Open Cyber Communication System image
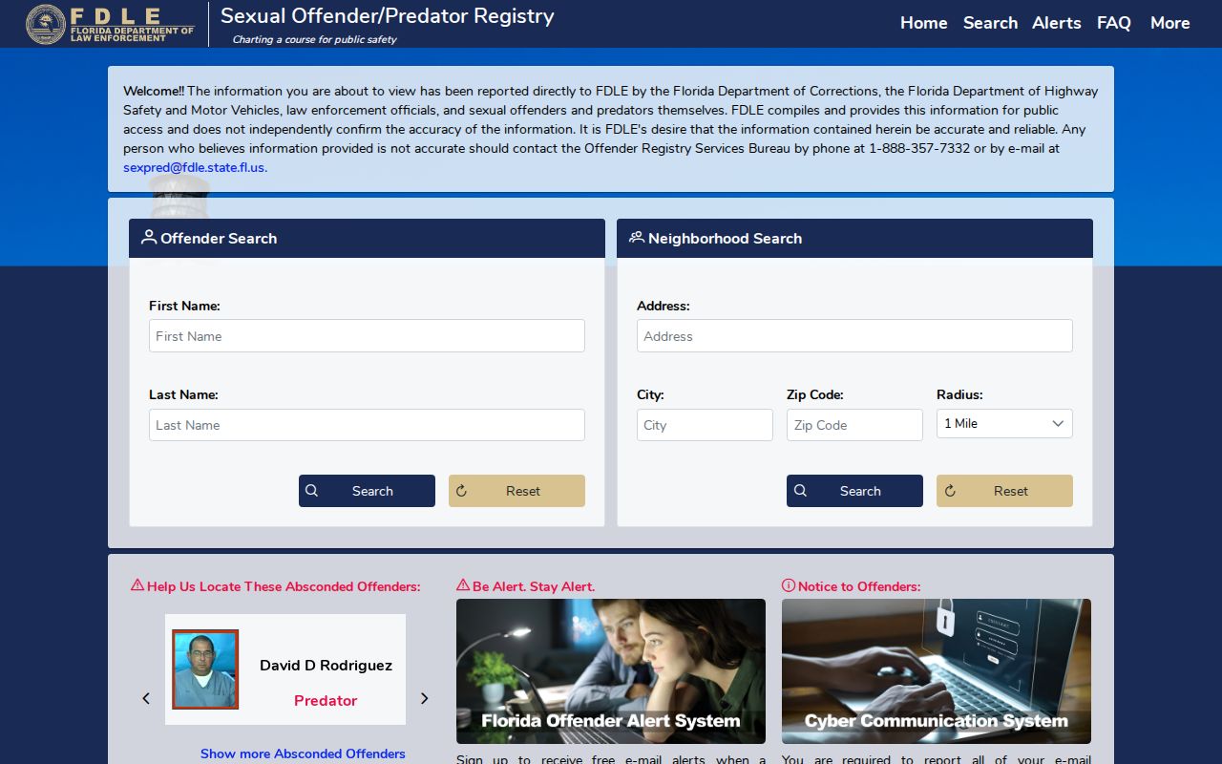Viewport: 1222px width, 764px height. tap(937, 671)
